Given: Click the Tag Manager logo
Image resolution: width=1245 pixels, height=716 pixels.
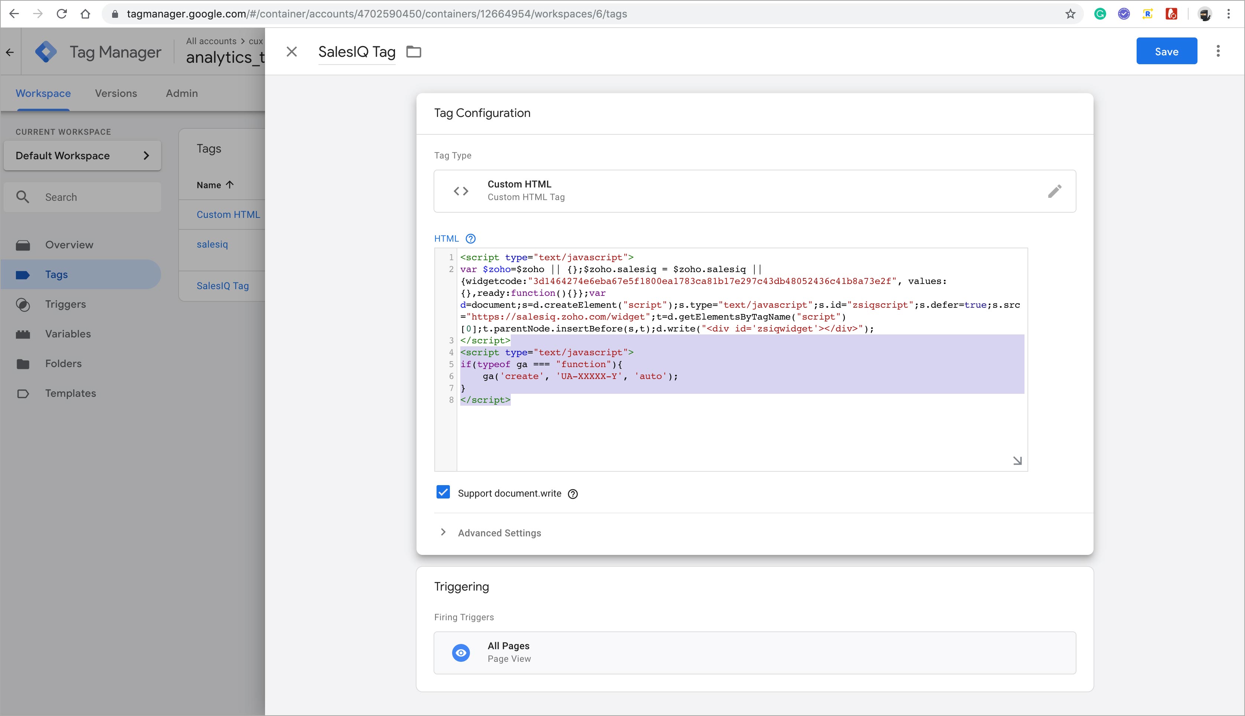Looking at the screenshot, I should 46,52.
